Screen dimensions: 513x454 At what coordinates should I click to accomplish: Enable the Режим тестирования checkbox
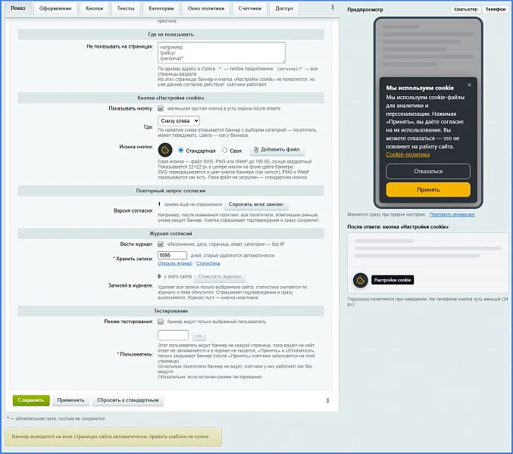coord(161,322)
